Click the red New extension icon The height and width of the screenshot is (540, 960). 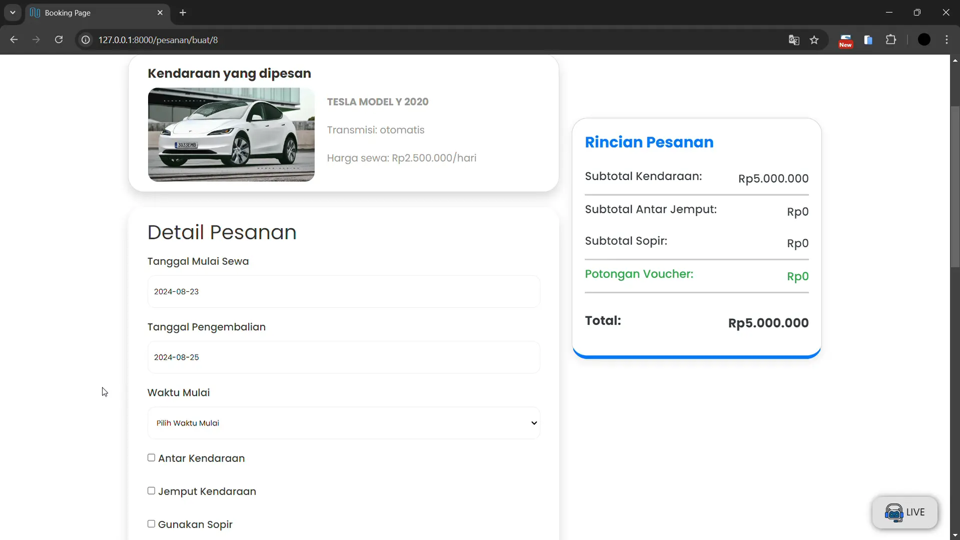tap(845, 40)
